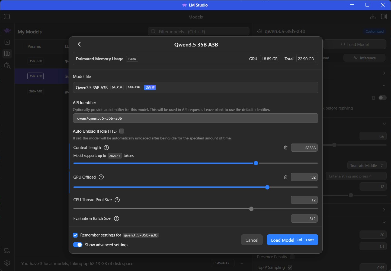Toggle the Top P Sampling checkbox

[x=290, y=267]
